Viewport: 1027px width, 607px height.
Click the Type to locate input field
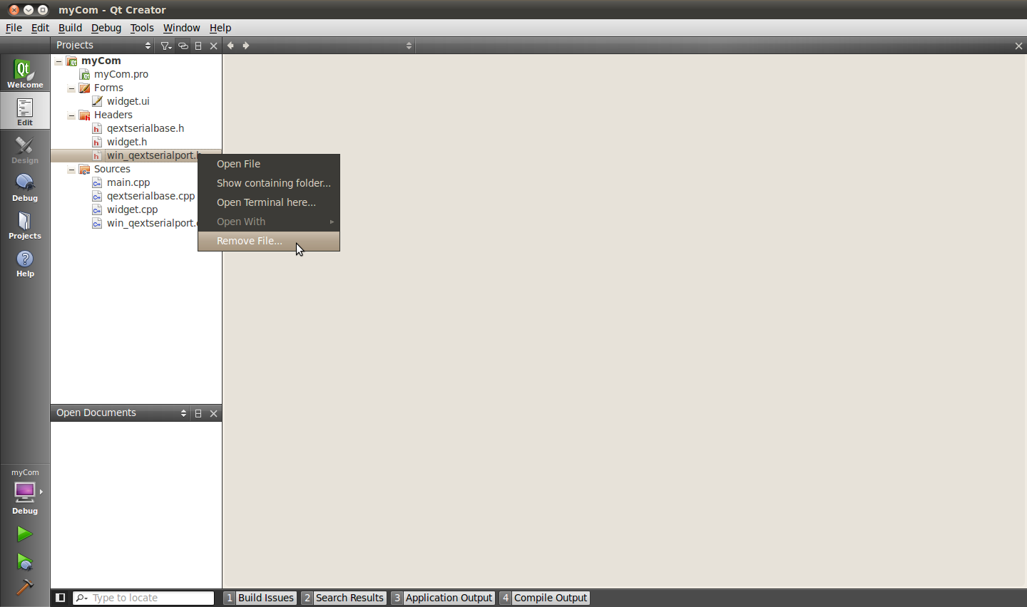click(143, 598)
